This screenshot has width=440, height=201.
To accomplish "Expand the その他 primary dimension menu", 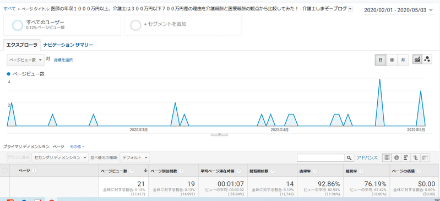I will 77,146.
